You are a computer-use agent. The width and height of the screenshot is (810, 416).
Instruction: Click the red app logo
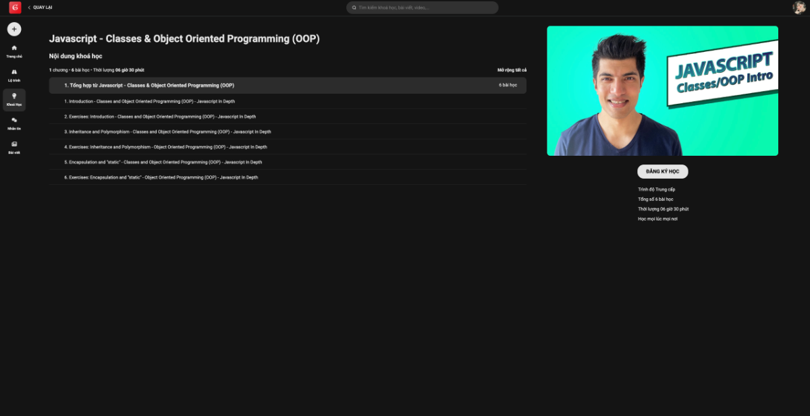coord(15,7)
